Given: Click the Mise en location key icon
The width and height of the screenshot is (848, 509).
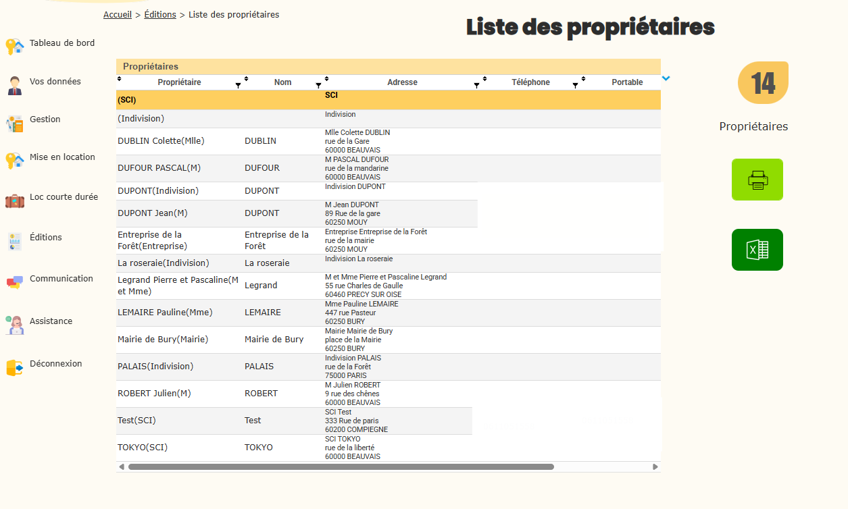Looking at the screenshot, I should click(x=15, y=161).
